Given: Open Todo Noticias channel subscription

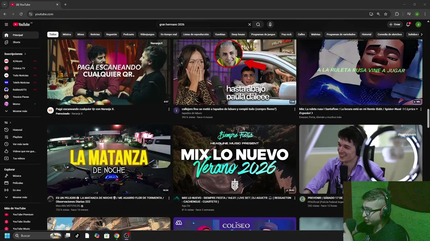Looking at the screenshot, I should pos(21,75).
